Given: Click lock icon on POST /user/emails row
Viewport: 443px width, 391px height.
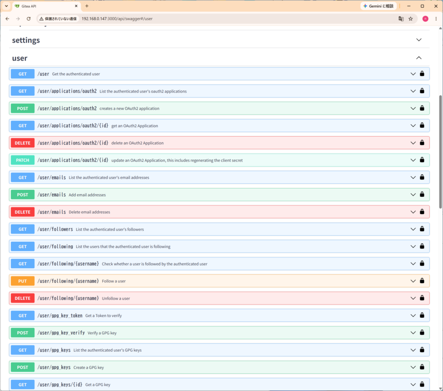Looking at the screenshot, I should click(422, 194).
